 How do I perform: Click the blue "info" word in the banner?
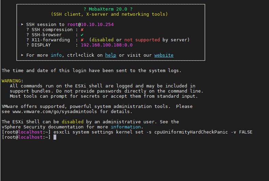pyautogui.click(x=56, y=55)
